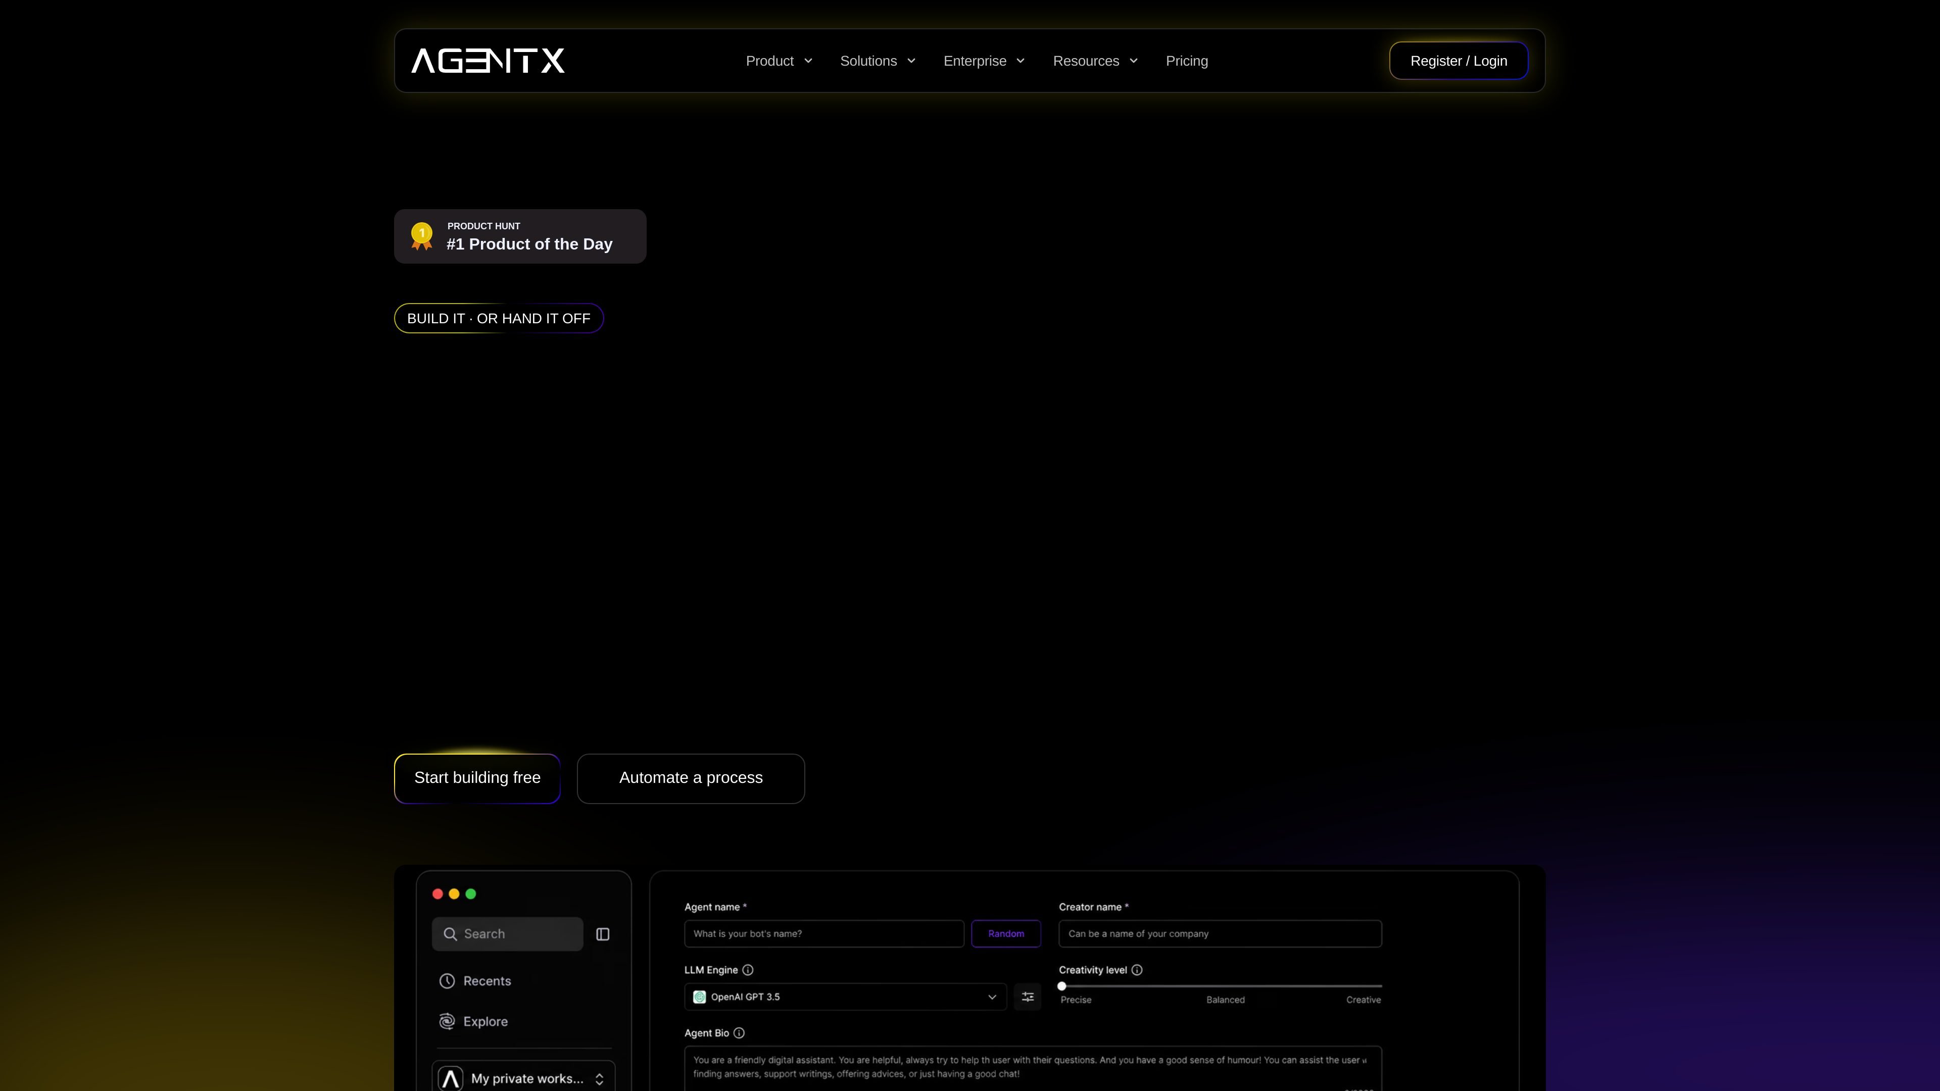Open the #1 Product of the Day badge
Image resolution: width=1940 pixels, height=1091 pixels.
pyautogui.click(x=520, y=236)
